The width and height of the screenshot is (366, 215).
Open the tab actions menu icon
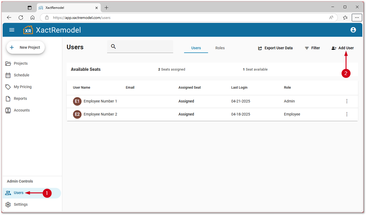[30, 8]
